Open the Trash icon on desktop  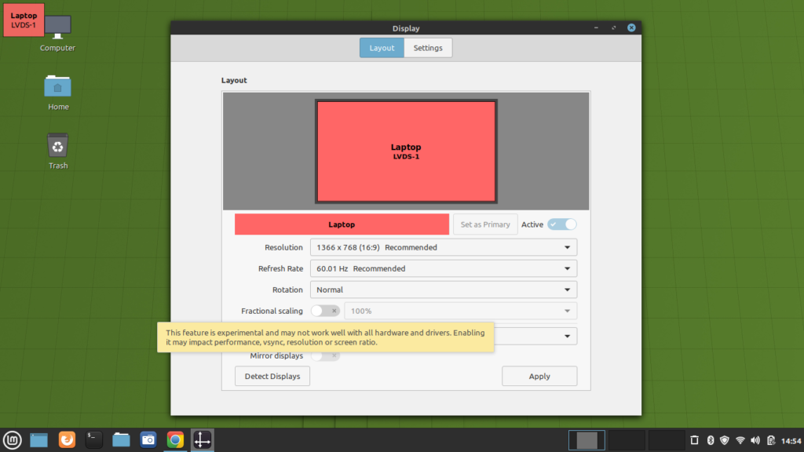[x=58, y=146]
